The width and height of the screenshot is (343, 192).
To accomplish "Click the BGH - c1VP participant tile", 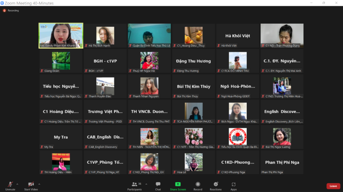I will [105, 61].
